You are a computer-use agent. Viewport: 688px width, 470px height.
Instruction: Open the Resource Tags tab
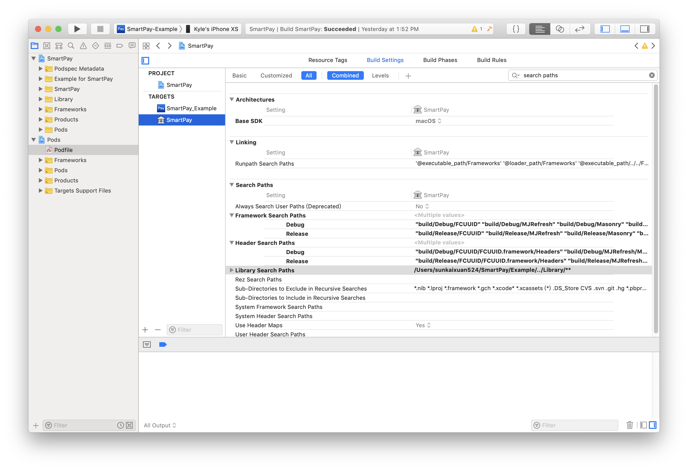point(328,60)
